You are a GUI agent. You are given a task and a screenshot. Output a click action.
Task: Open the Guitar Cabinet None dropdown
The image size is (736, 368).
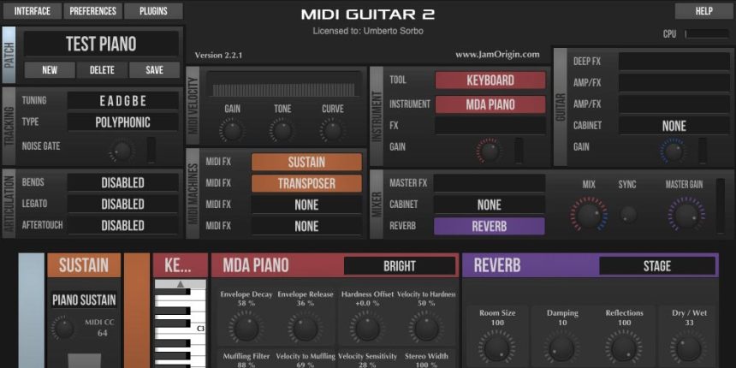673,126
